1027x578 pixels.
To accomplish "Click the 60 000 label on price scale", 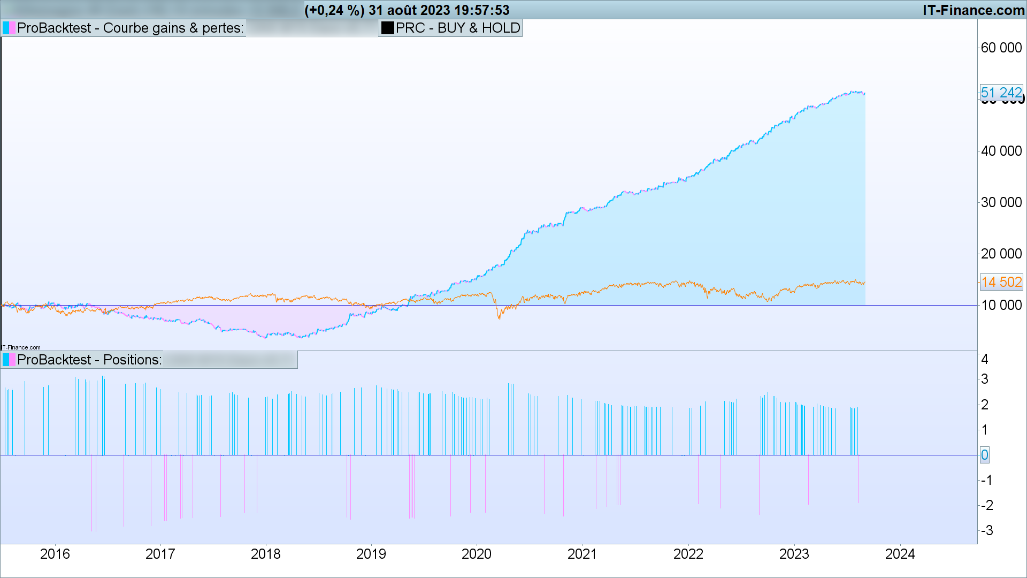I will tap(1001, 48).
